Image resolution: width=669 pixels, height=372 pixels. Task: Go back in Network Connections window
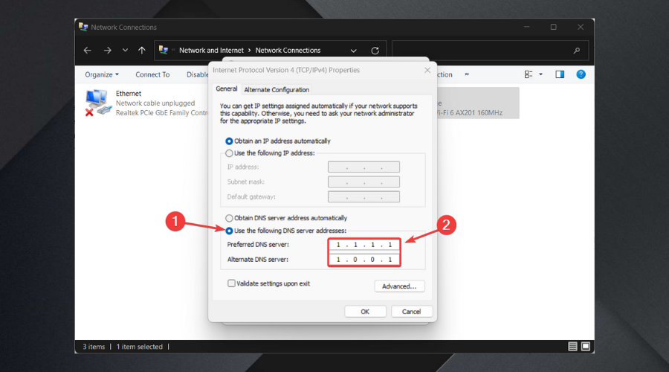[88, 51]
